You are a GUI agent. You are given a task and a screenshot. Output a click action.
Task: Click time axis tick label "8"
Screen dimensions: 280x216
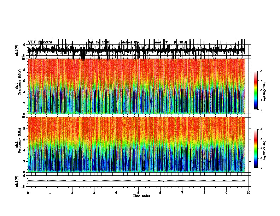click(x=204, y=193)
